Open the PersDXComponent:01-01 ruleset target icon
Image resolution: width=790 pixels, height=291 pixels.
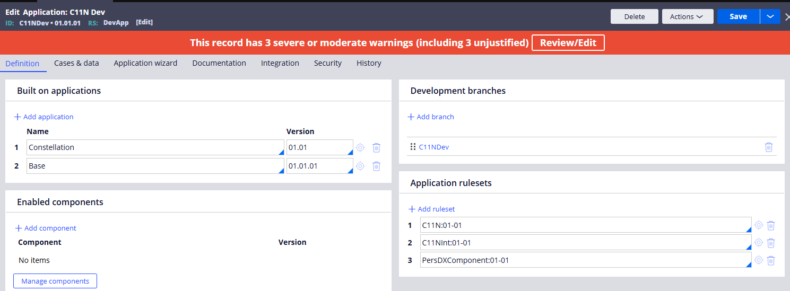click(x=759, y=260)
